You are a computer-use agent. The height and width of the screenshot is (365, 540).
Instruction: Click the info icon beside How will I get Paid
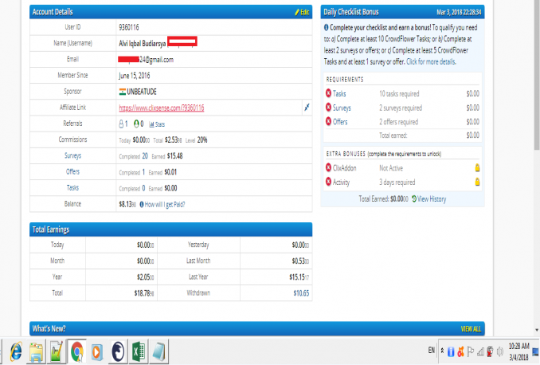point(142,204)
